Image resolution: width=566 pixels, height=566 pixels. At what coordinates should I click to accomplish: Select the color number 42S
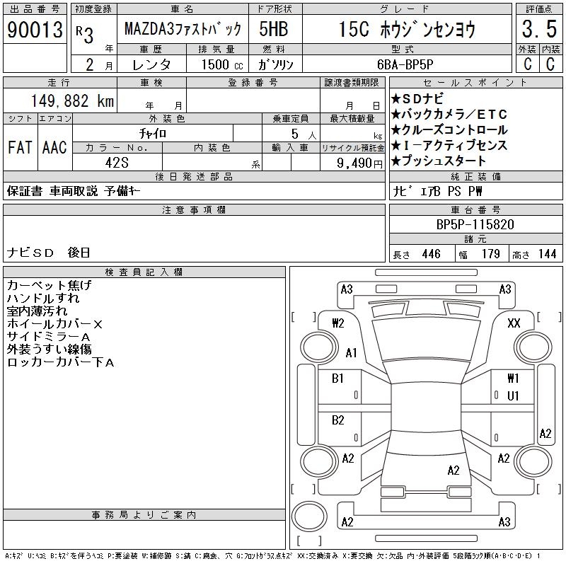point(117,163)
